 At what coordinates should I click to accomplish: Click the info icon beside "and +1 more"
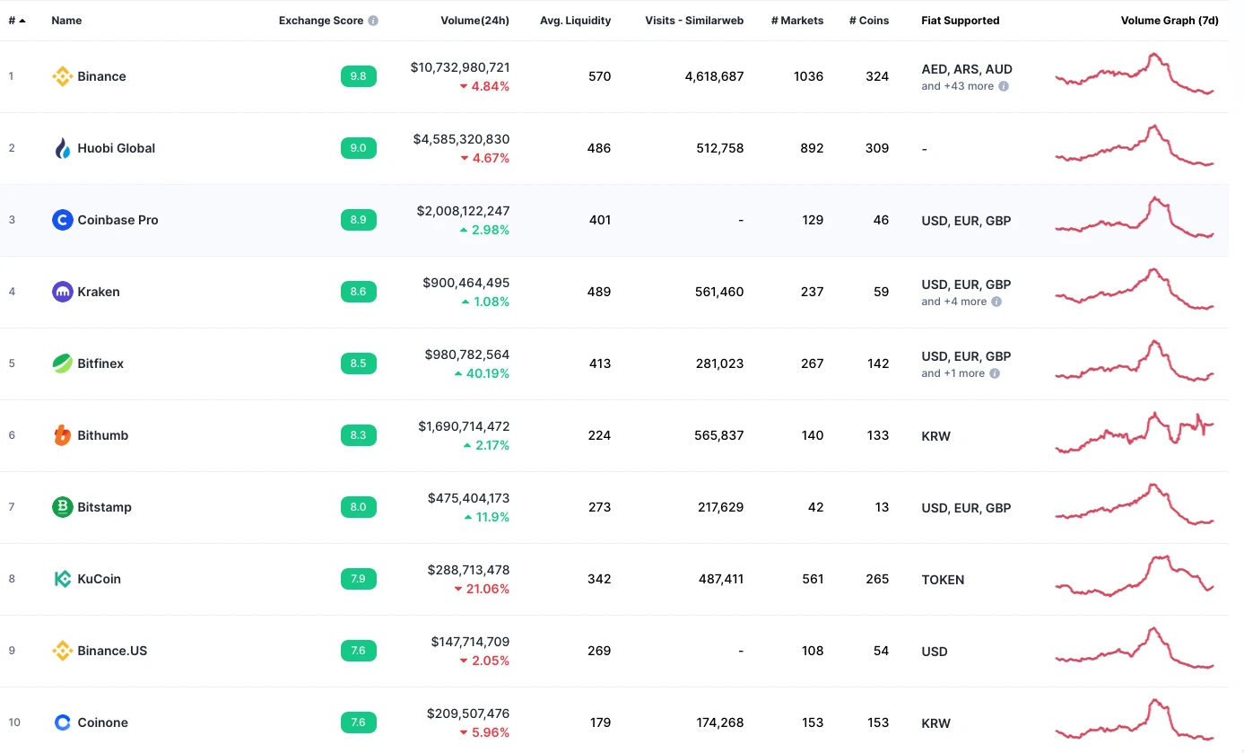(x=995, y=373)
